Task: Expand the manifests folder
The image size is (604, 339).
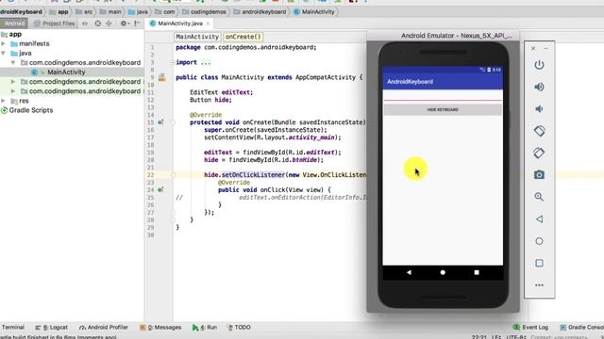Action: point(4,43)
